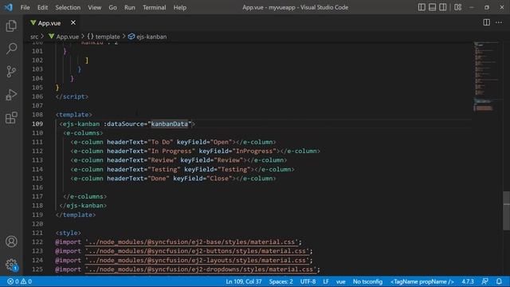510x287 pixels.
Task: Open the Source Control view
Action: click(x=11, y=72)
